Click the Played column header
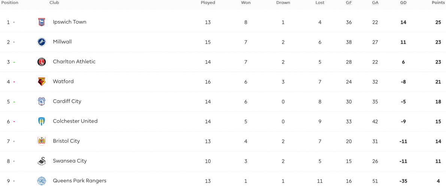This screenshot has height=187, width=446. [x=208, y=3]
